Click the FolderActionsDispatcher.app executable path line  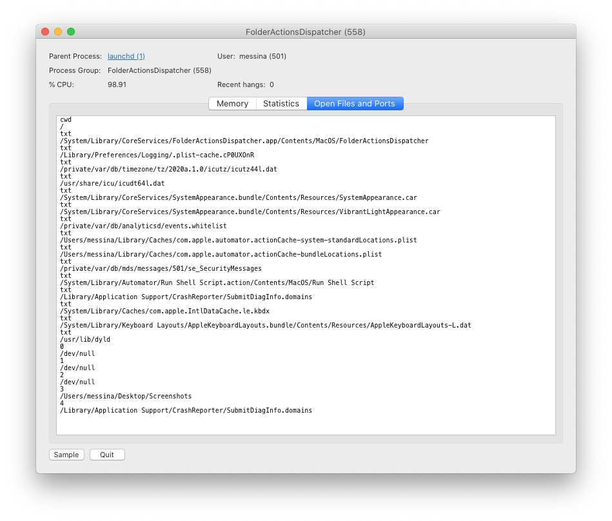click(244, 141)
